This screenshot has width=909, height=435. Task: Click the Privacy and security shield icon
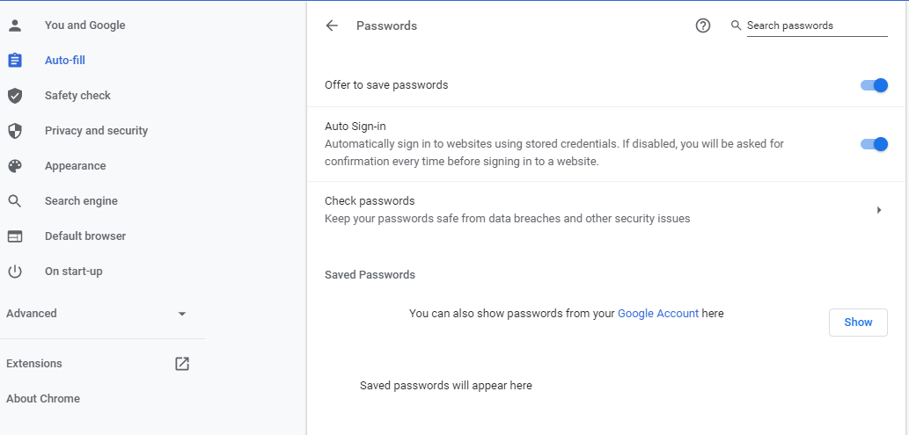[14, 131]
